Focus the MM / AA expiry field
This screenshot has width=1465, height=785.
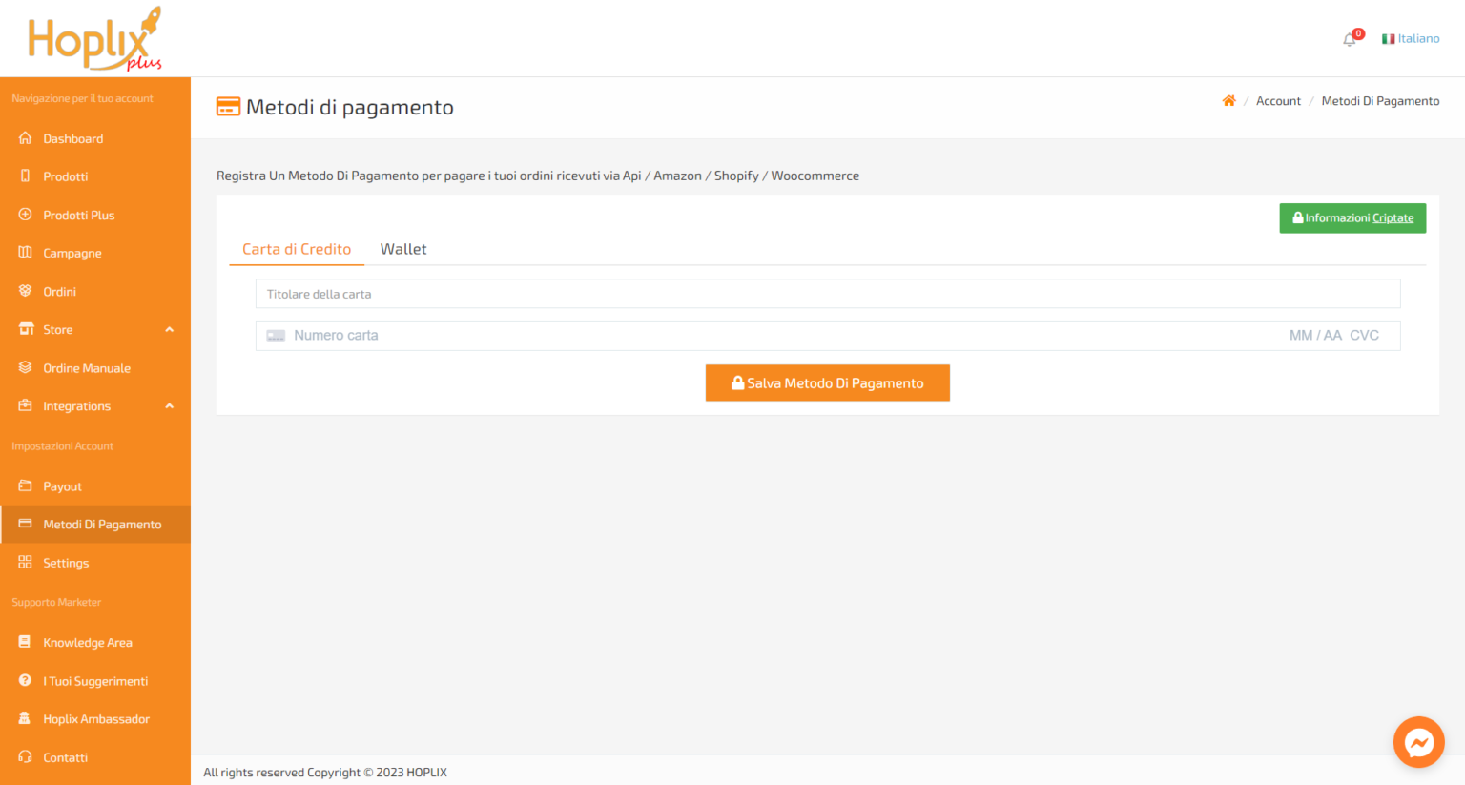(x=1315, y=336)
